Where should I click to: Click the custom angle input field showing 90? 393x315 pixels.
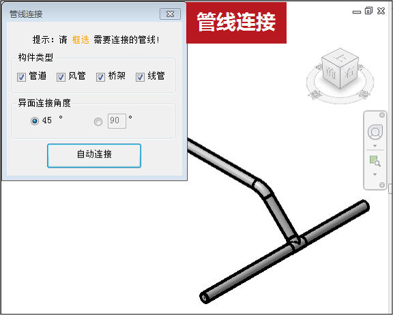click(x=117, y=121)
